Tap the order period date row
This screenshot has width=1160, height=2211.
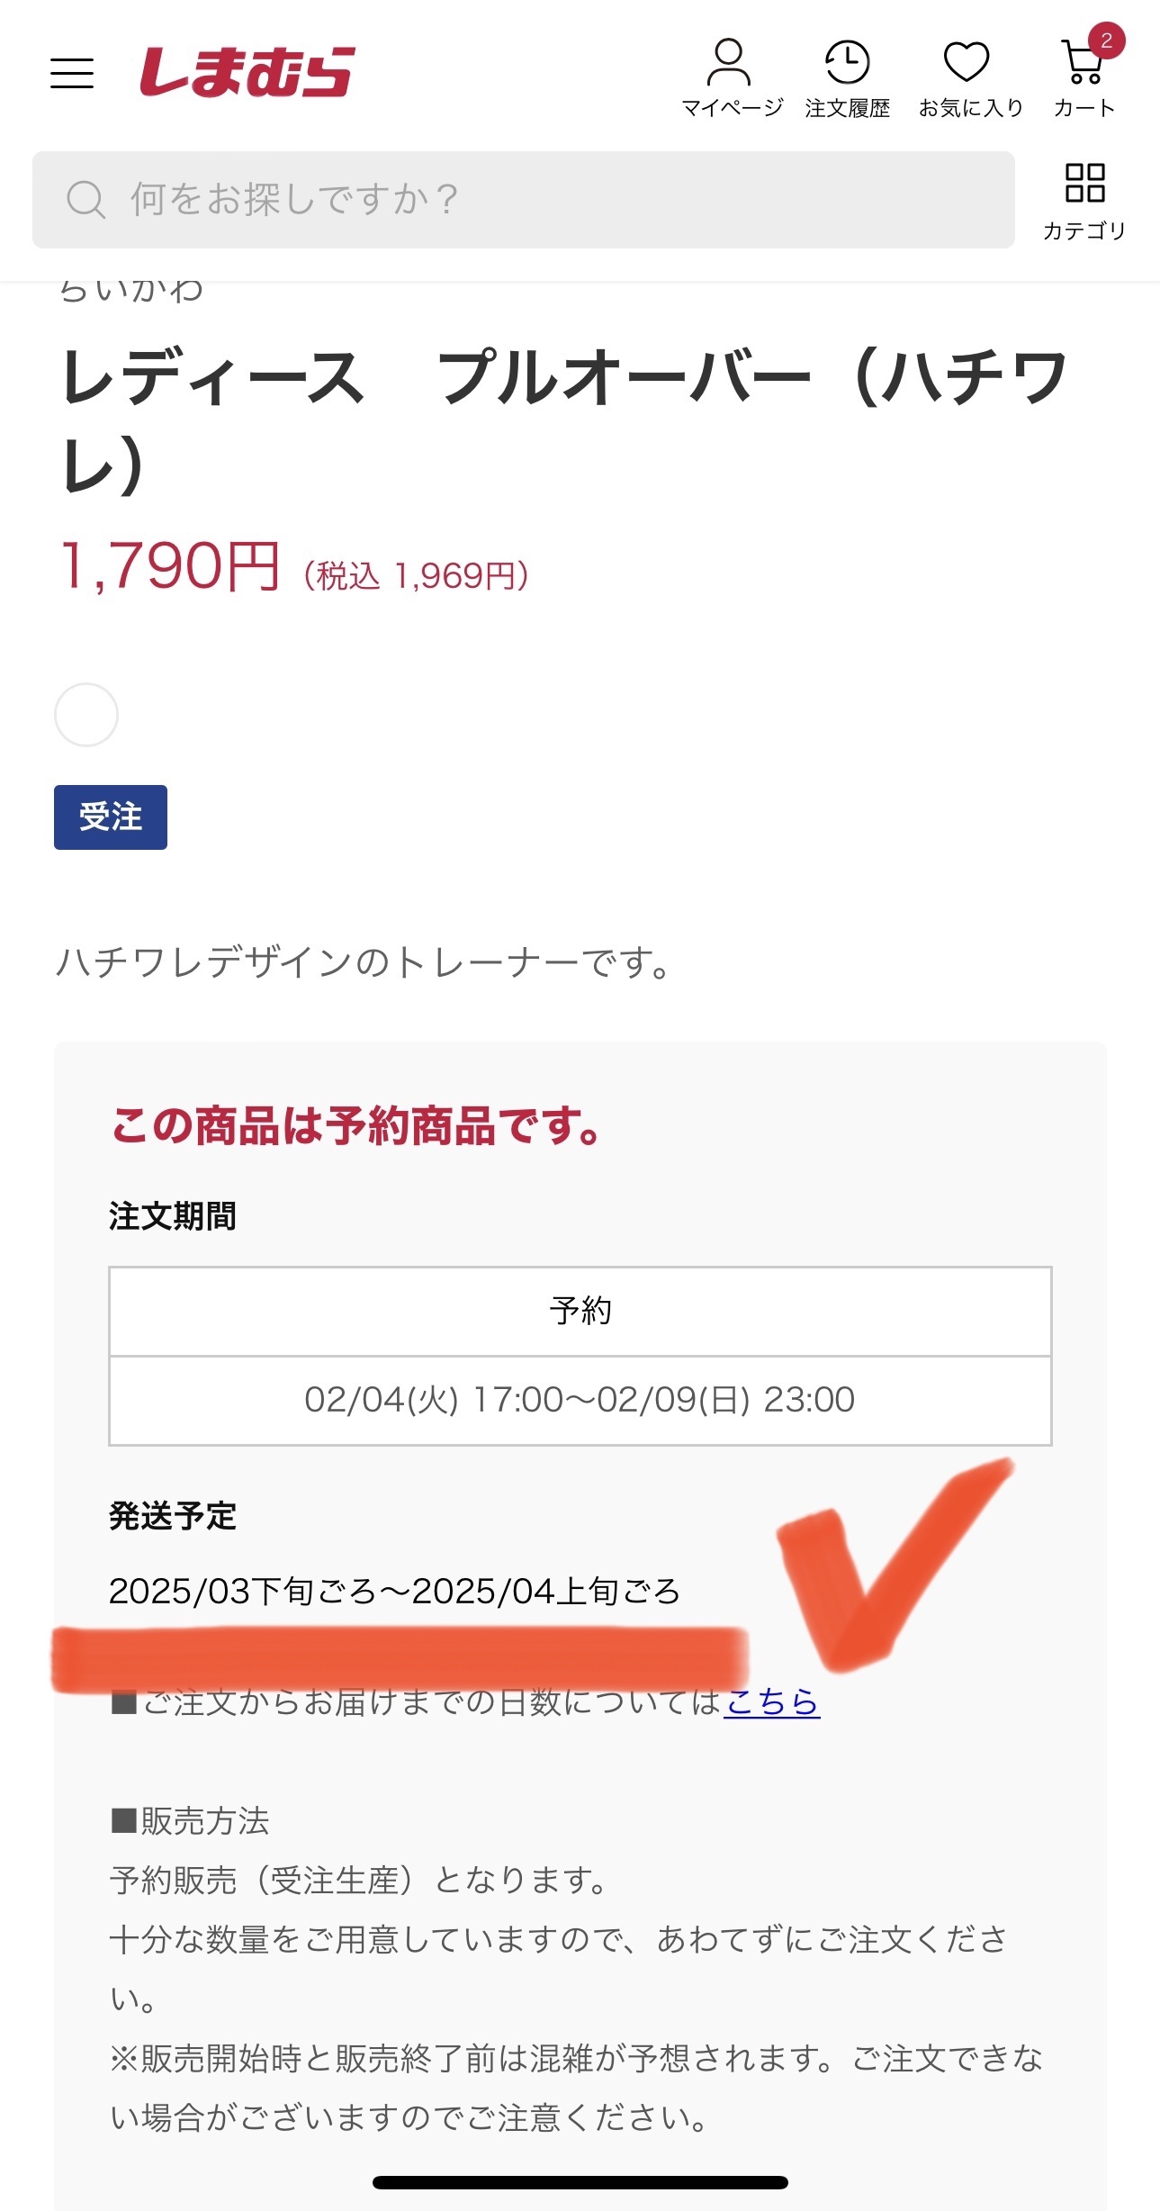point(580,1400)
